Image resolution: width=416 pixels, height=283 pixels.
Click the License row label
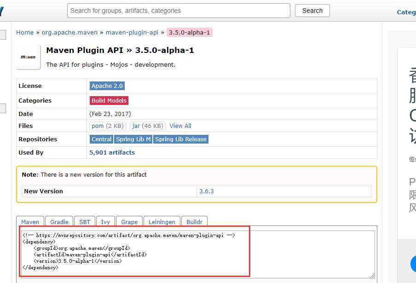tap(30, 86)
